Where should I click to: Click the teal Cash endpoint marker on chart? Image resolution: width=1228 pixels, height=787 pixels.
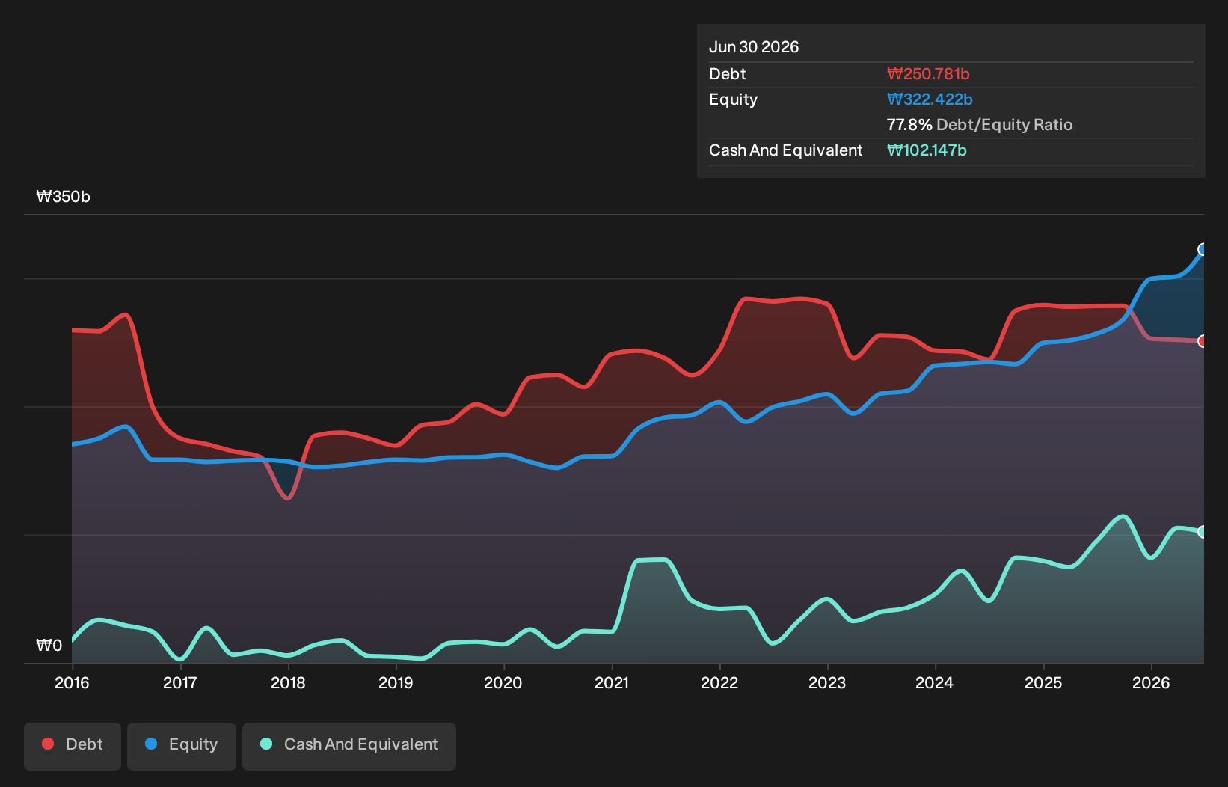coord(1203,532)
